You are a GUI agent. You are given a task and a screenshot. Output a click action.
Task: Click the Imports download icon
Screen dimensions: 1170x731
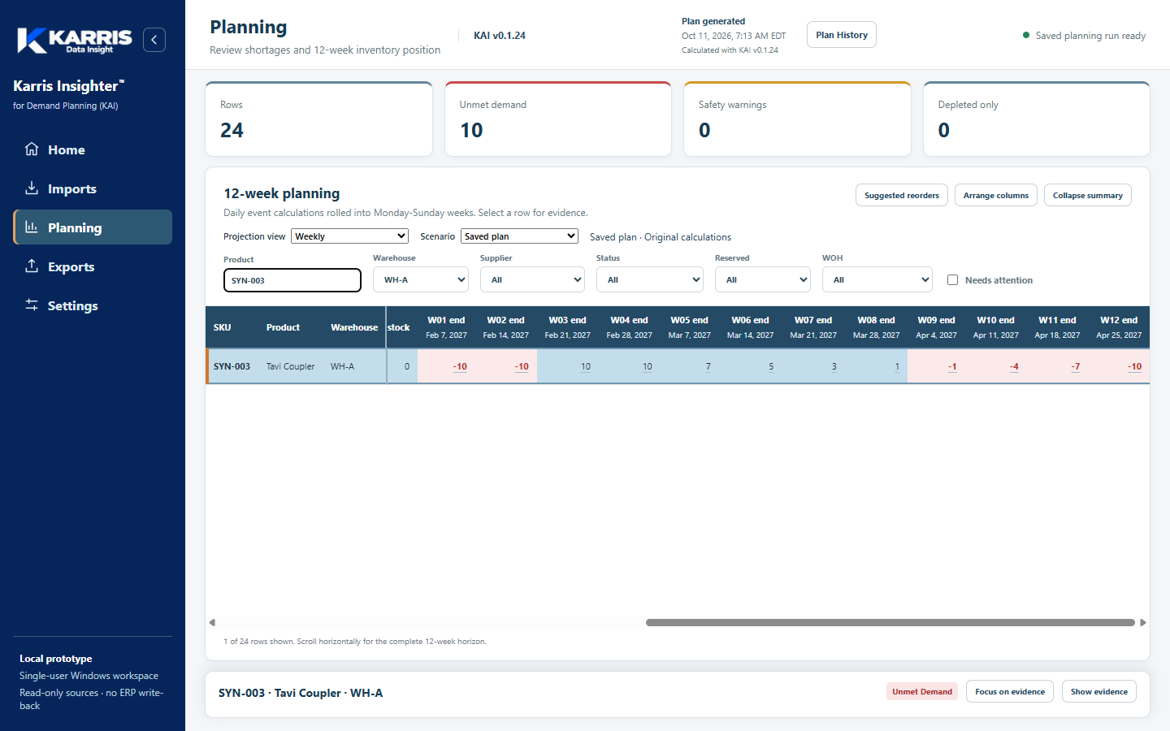coord(32,188)
